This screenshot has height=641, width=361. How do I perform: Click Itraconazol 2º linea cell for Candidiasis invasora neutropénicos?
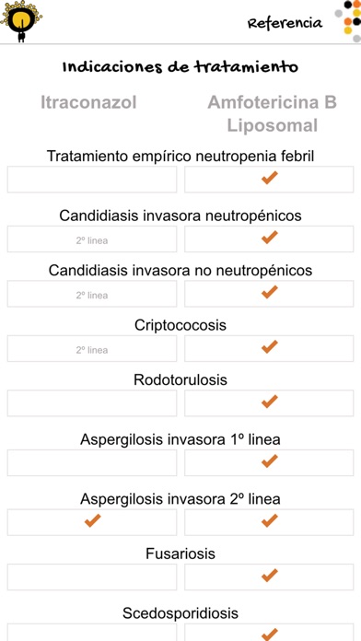[x=92, y=239]
